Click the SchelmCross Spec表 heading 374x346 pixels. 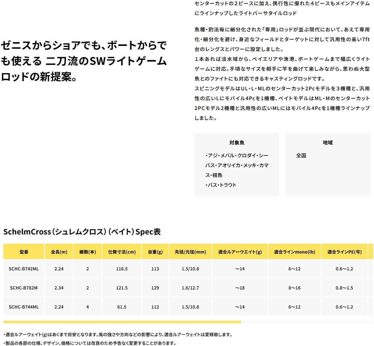pyautogui.click(x=82, y=232)
